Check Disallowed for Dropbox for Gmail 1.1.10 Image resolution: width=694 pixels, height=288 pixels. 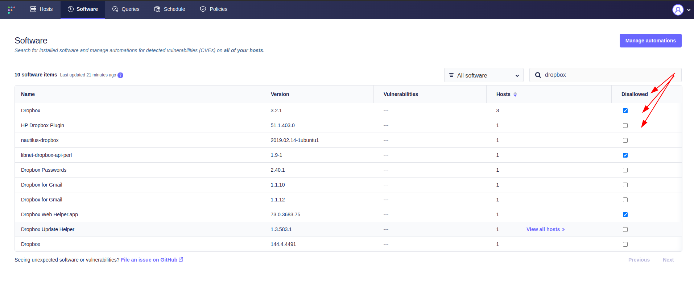click(625, 185)
